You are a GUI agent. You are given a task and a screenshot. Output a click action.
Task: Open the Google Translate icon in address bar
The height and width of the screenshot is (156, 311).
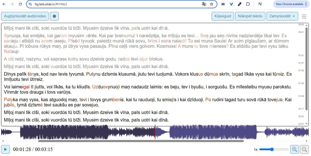point(204,4)
